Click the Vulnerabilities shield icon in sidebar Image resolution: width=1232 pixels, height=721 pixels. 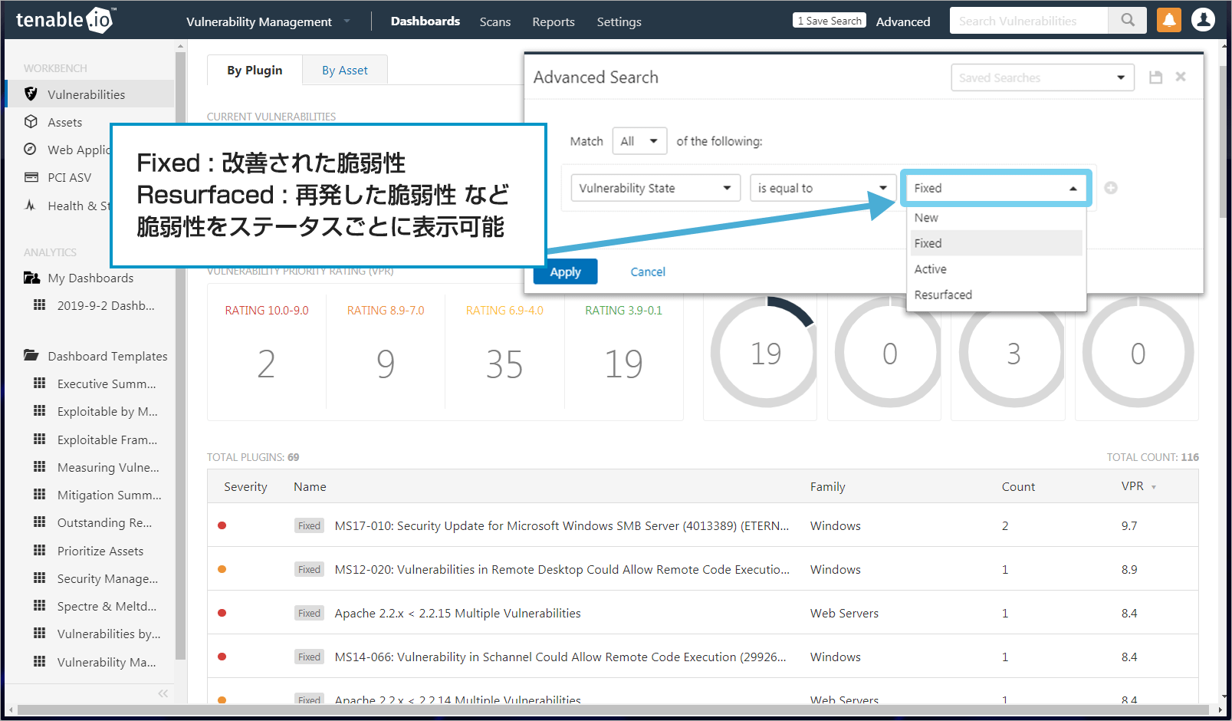point(31,94)
